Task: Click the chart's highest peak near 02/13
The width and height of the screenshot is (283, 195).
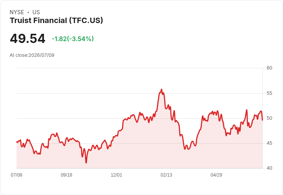Action: point(161,89)
